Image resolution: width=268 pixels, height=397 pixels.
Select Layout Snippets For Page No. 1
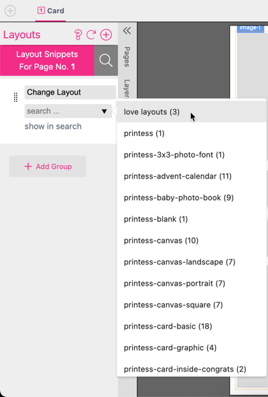coord(47,60)
